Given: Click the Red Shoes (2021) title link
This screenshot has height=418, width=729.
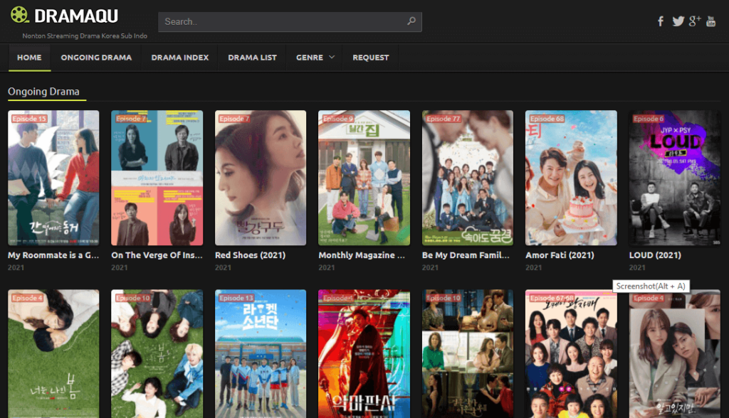Looking at the screenshot, I should (x=250, y=255).
